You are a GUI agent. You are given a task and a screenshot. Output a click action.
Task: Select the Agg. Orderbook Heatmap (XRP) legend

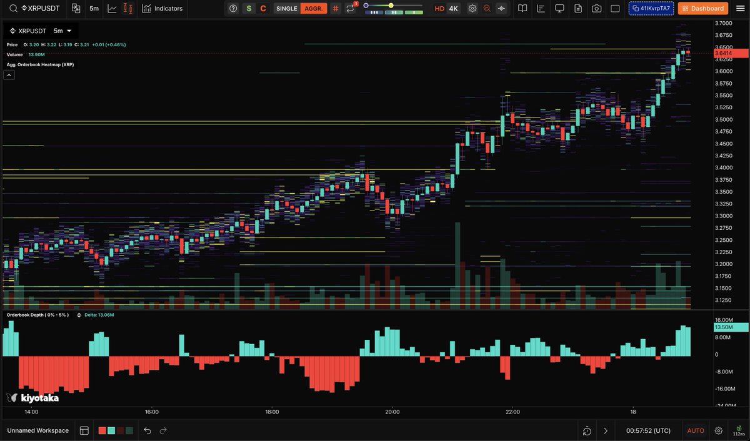pyautogui.click(x=40, y=64)
